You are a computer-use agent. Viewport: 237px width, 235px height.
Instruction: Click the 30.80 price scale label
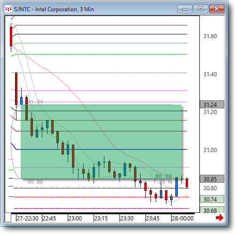pos(210,188)
